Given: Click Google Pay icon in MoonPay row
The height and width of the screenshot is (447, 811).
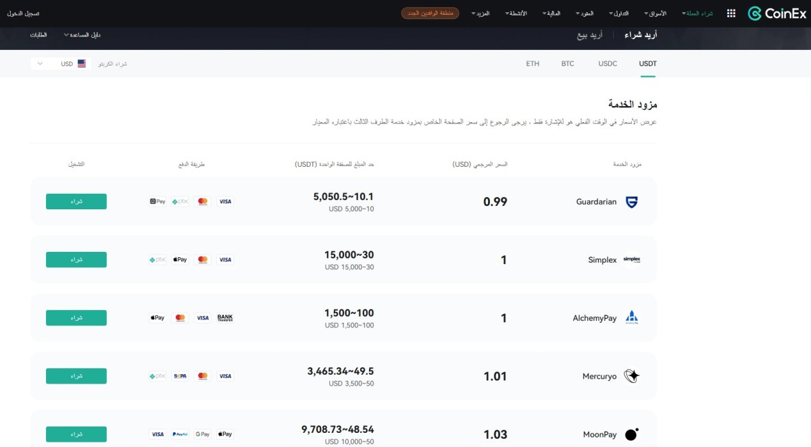Looking at the screenshot, I should pos(202,434).
